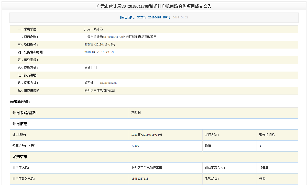This screenshot has width=307, height=185.
Task: Click the 送货上门 delivery method text
Action: point(90,68)
